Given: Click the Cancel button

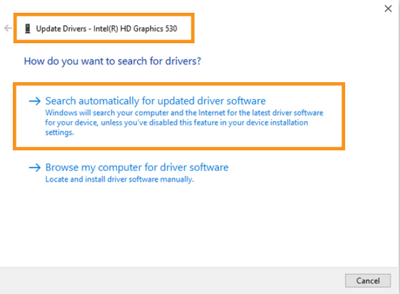Looking at the screenshot, I should click(x=368, y=281).
